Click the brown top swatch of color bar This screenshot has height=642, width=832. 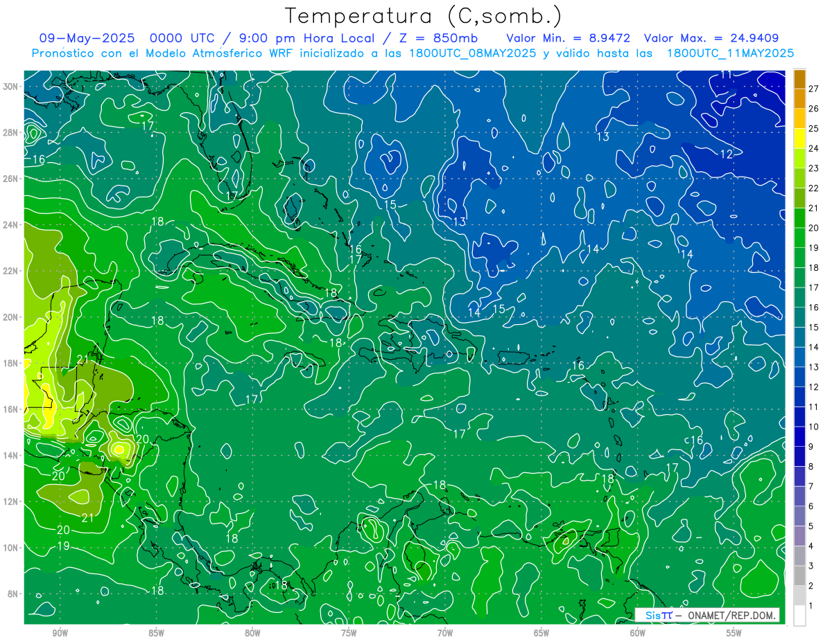(799, 79)
